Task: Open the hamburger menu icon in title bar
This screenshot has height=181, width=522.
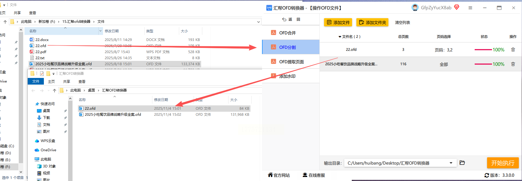Action: pyautogui.click(x=470, y=8)
